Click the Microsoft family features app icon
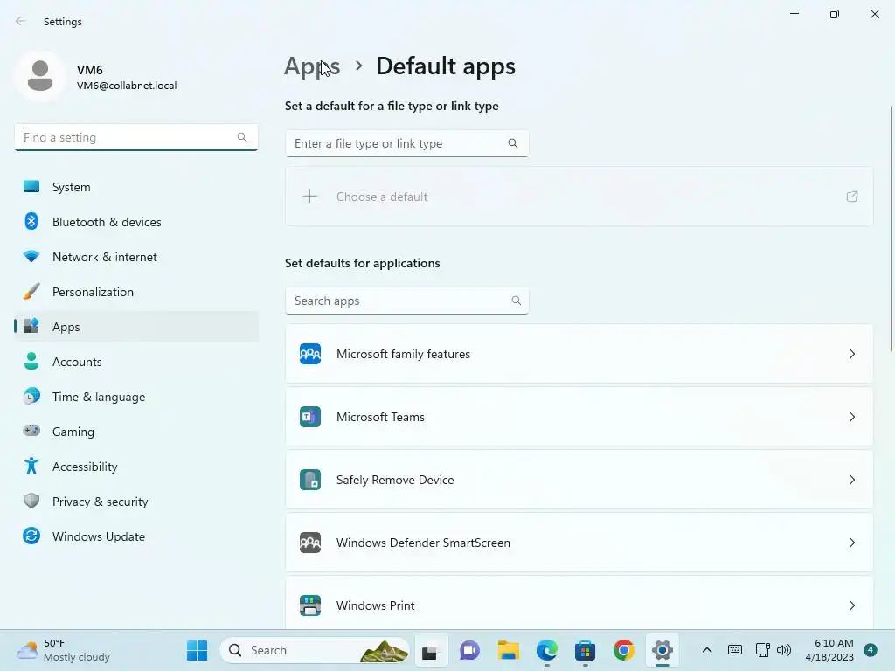 pos(310,354)
